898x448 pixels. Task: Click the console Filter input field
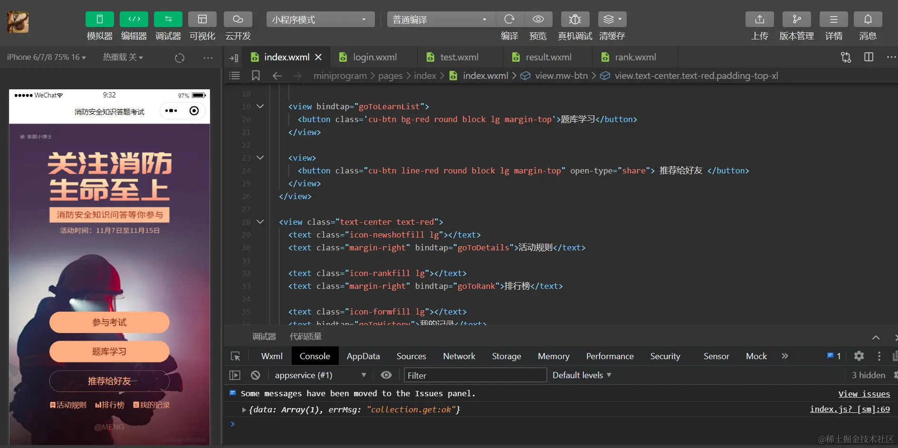pyautogui.click(x=475, y=375)
